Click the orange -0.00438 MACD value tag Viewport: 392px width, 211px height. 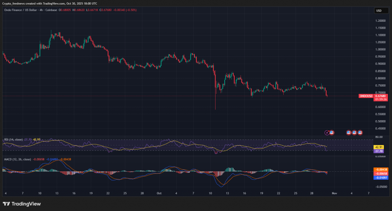381,169
